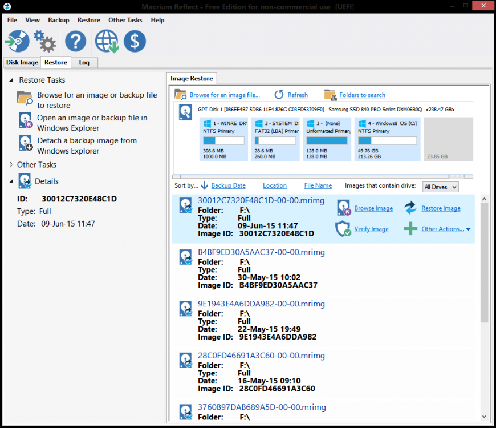Click the image icon for 30012C7320E48C1D backup
This screenshot has width=496, height=428.
pos(186,205)
